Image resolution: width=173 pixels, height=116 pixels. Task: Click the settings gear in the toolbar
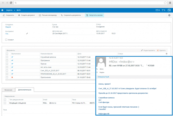(x=169, y=15)
